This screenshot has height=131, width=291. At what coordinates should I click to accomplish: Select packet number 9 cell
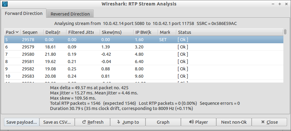tap(6, 69)
